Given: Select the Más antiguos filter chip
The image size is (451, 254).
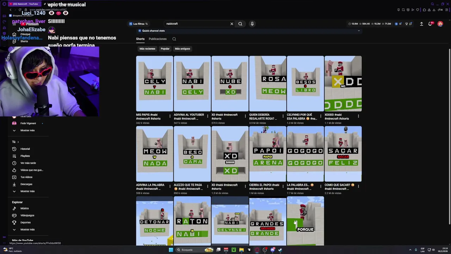Looking at the screenshot, I should (x=183, y=49).
